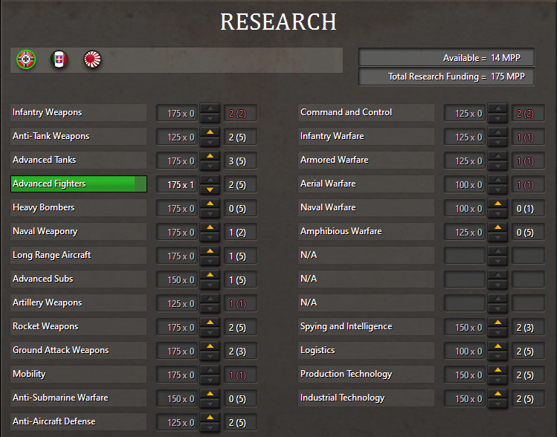Increase Ground Attack Weapons research investment
The height and width of the screenshot is (437, 557).
coord(210,346)
